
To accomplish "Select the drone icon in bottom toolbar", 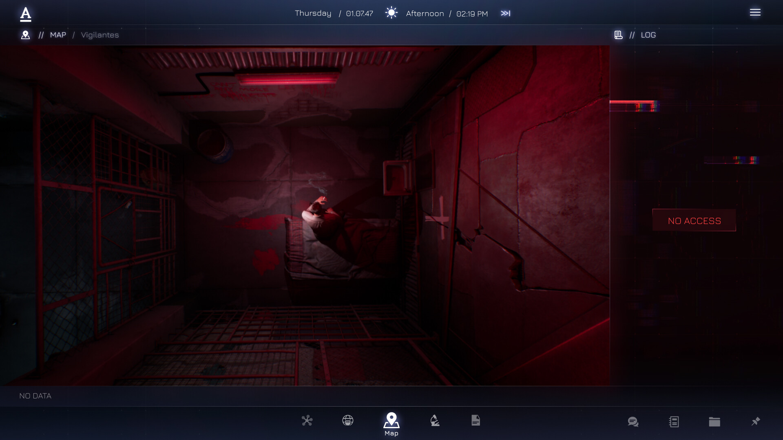I will point(307,420).
